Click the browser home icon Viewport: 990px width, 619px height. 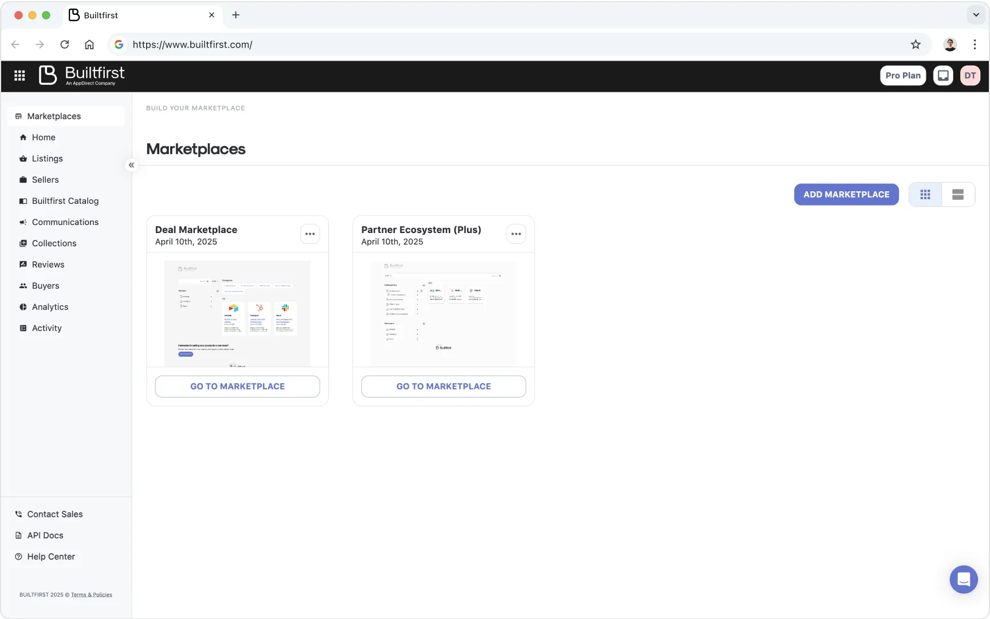point(89,45)
